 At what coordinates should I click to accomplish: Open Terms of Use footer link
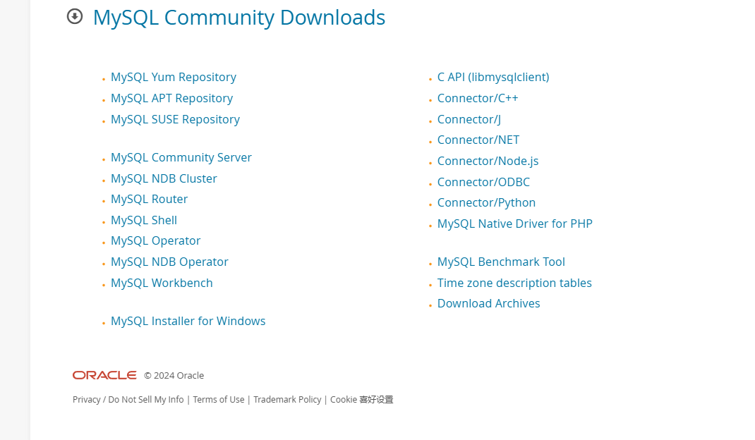(219, 400)
